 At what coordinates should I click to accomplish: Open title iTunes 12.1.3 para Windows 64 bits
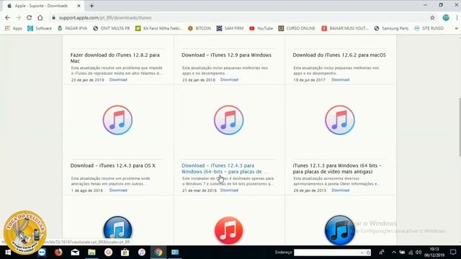tap(337, 168)
